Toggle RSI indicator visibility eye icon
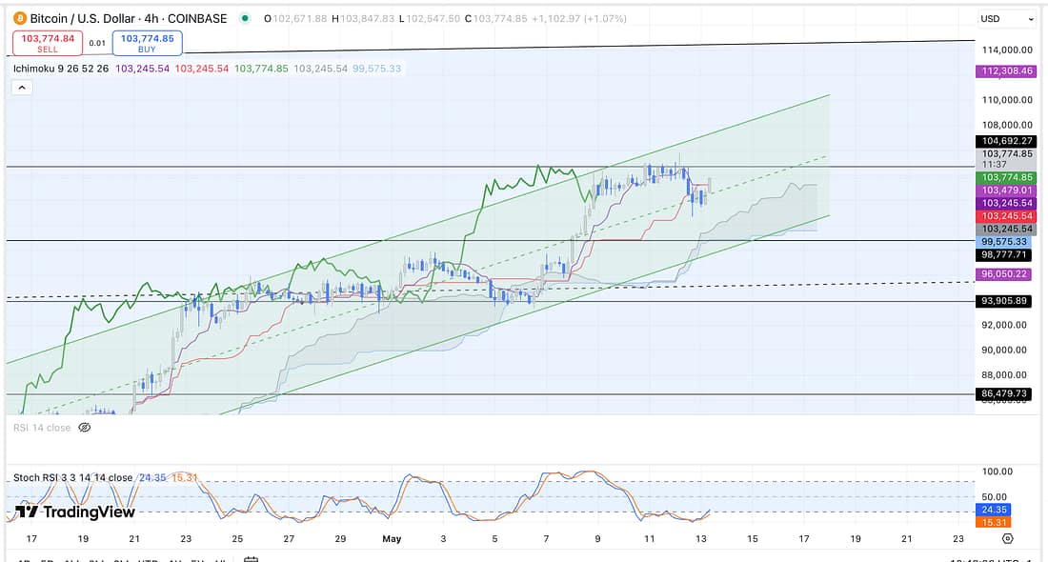Screen dimensions: 1048x562 pos(84,428)
